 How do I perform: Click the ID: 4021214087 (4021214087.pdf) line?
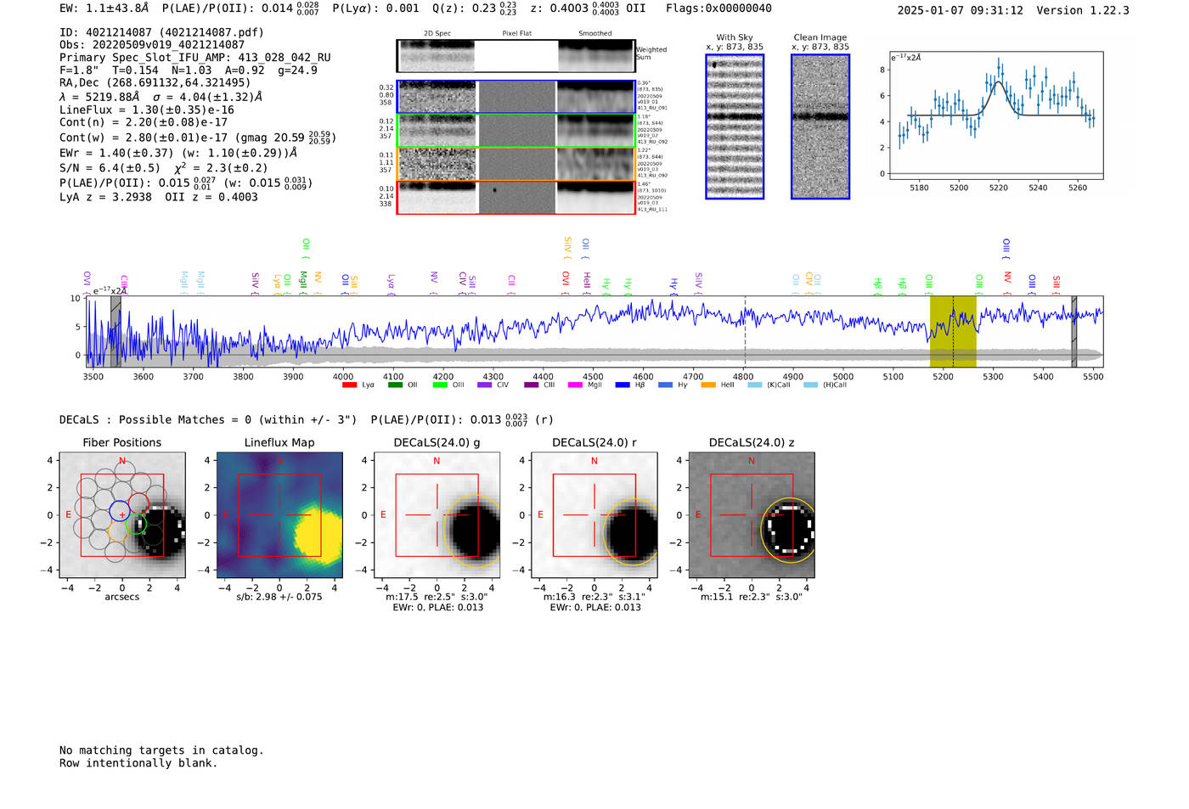161,32
